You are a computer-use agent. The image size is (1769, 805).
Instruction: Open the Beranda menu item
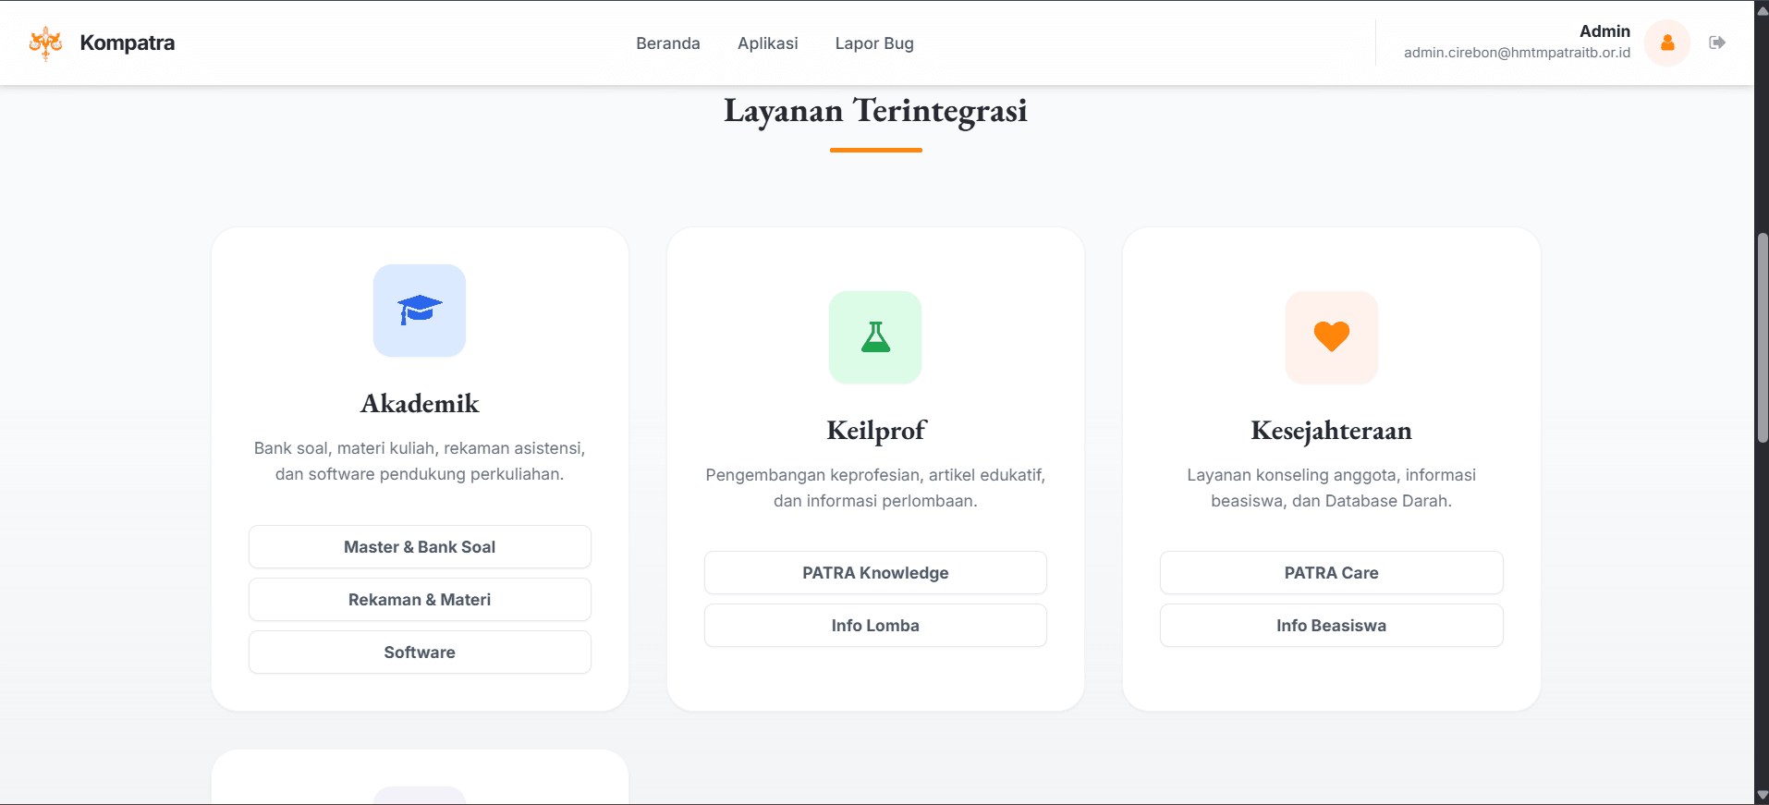668,43
